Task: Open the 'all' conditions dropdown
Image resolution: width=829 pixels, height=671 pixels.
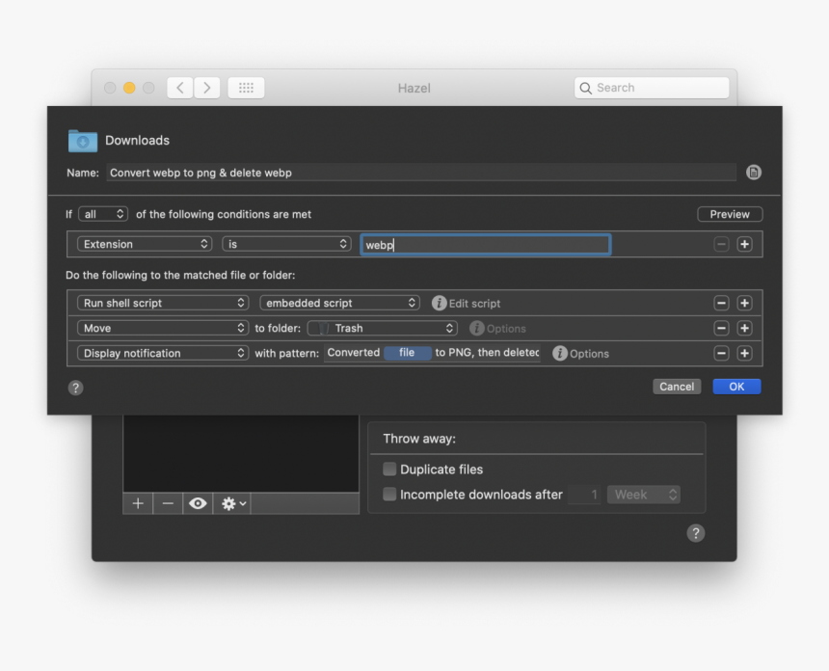Action: 103,214
